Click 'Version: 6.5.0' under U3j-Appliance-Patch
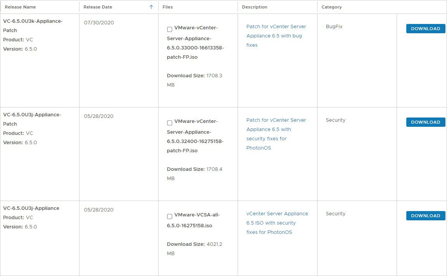Screen dimensions: 447x276 (x=20, y=142)
